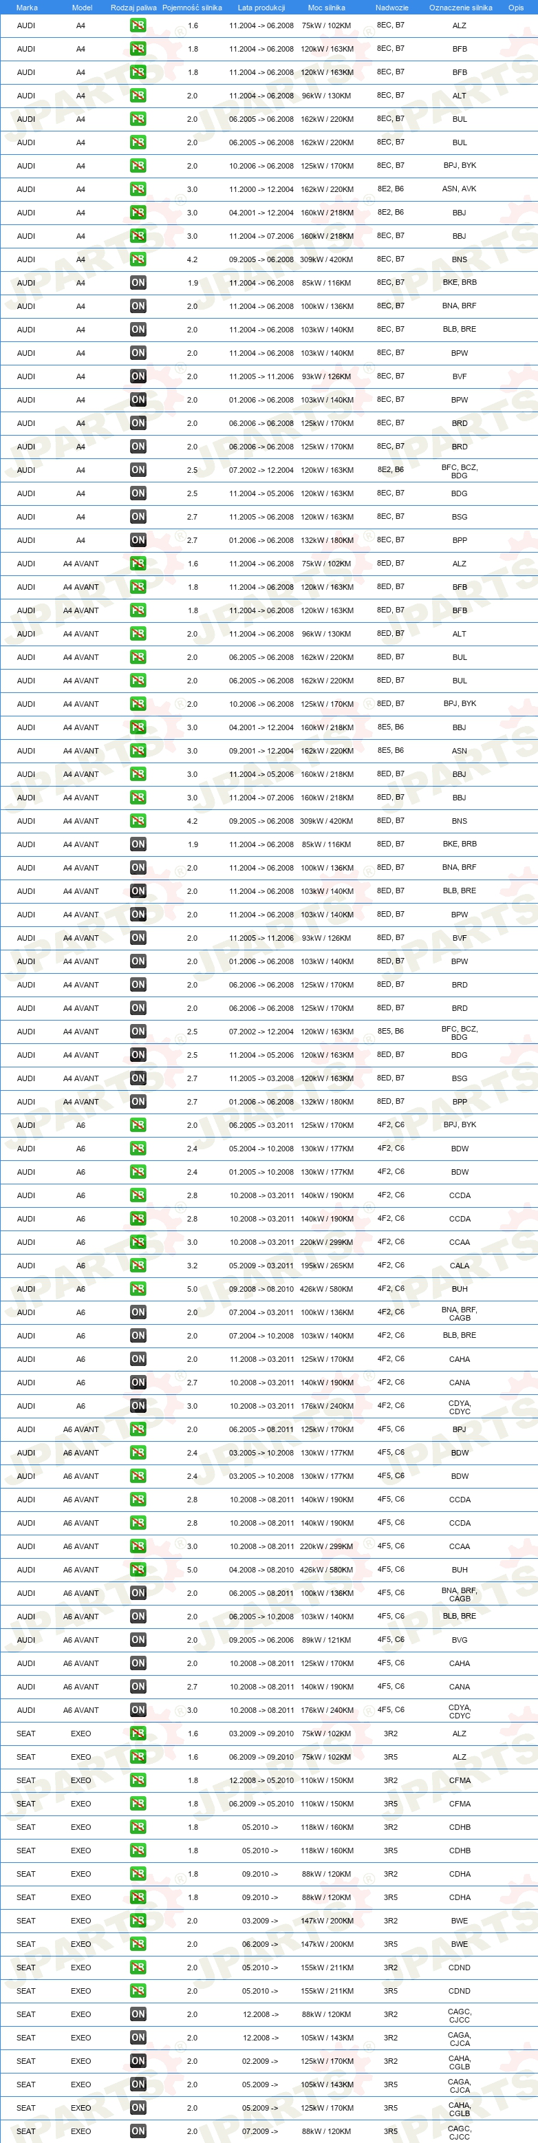Select the production years '11.2000 -> 12.2004'

(261, 190)
